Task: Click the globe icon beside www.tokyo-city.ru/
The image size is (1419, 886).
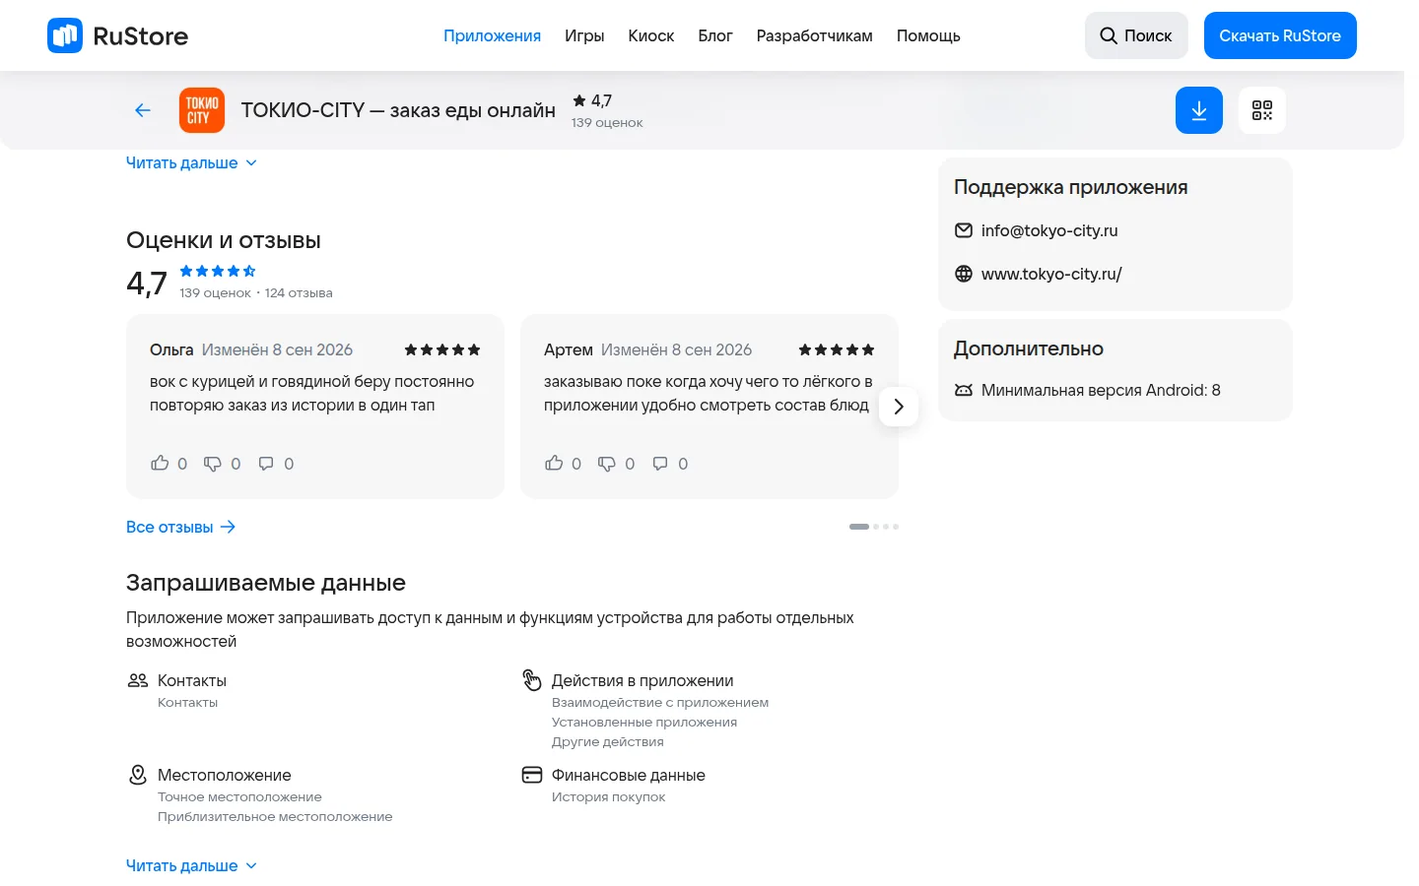Action: point(964,274)
